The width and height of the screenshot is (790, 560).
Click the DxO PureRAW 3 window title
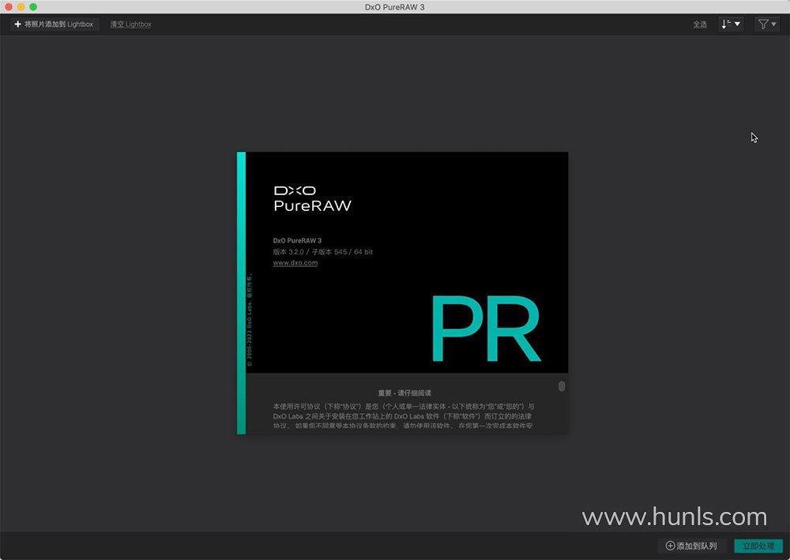[x=395, y=7]
